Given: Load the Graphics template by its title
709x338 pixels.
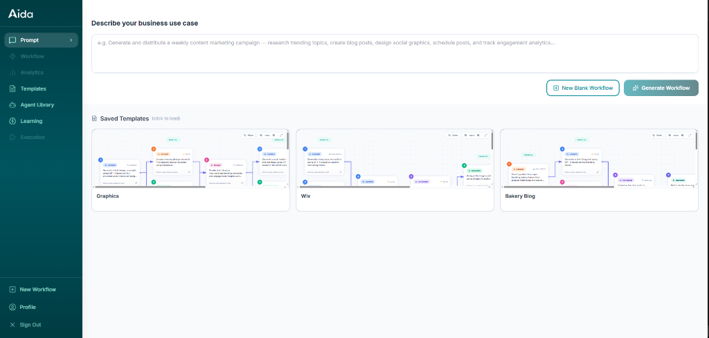Looking at the screenshot, I should pyautogui.click(x=107, y=196).
